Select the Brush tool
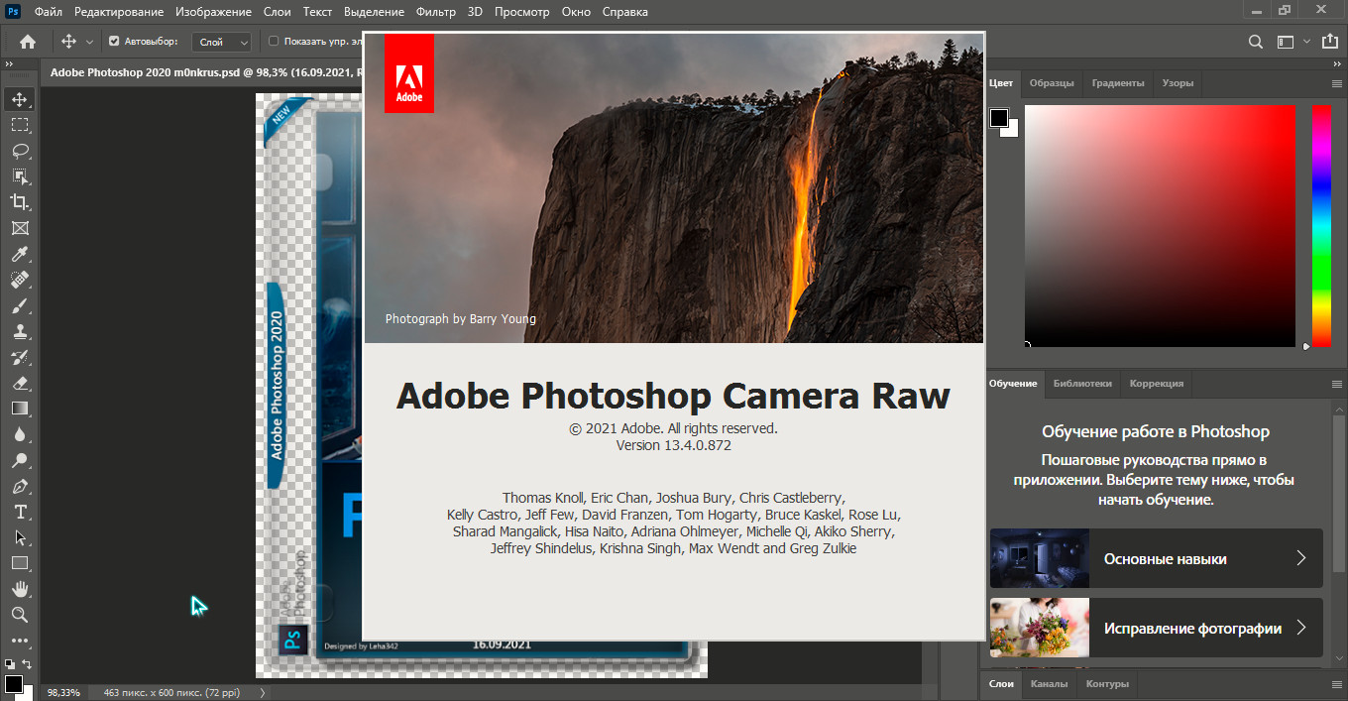The width and height of the screenshot is (1348, 701). click(x=20, y=305)
